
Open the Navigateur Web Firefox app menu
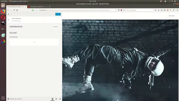pyautogui.click(x=19, y=1)
